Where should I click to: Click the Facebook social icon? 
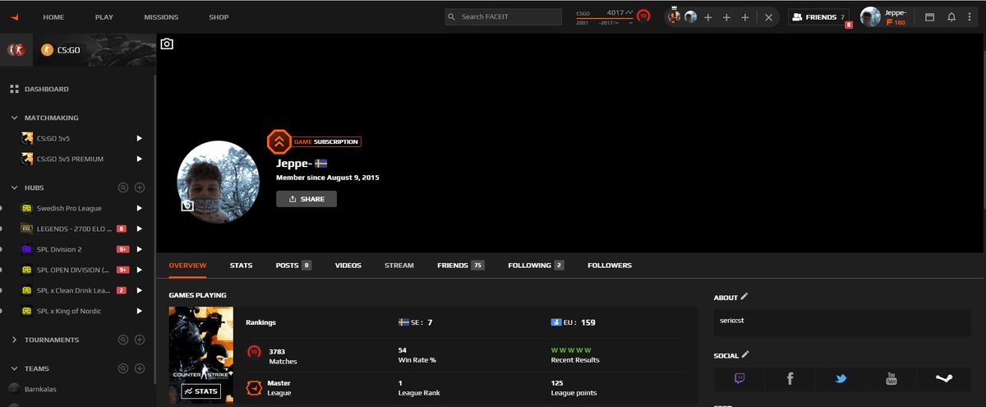coord(790,379)
